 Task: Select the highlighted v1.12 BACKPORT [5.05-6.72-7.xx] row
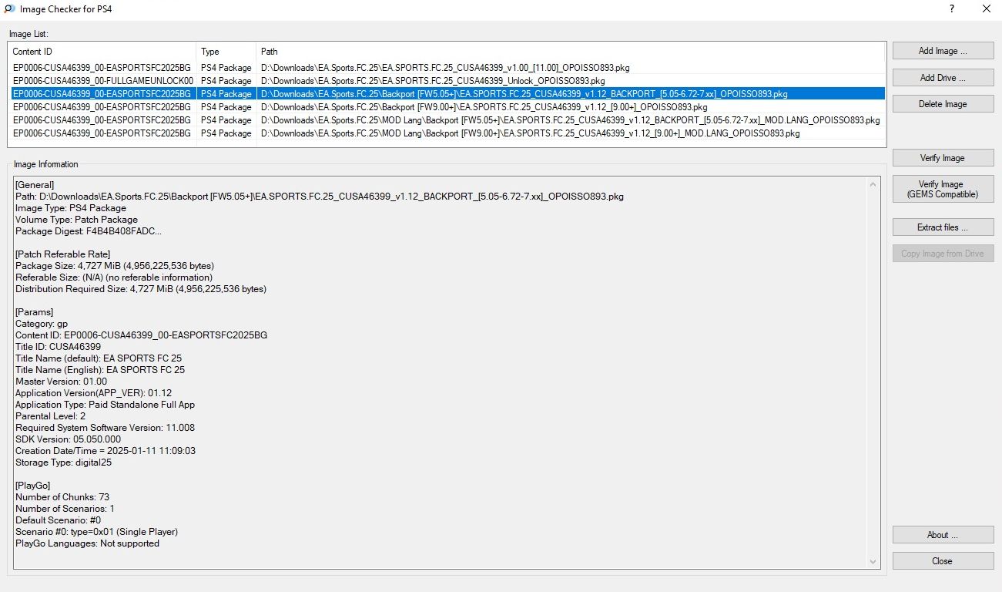point(447,94)
